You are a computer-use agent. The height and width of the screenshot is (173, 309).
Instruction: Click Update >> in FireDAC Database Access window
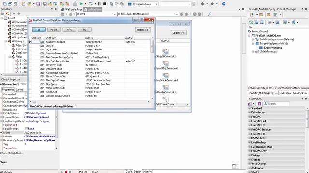coord(143,30)
